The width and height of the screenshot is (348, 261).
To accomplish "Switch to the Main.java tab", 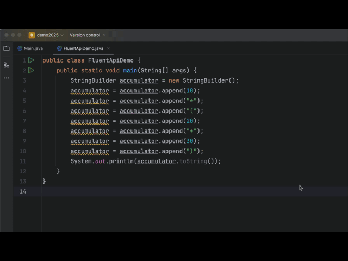I will tap(30, 48).
